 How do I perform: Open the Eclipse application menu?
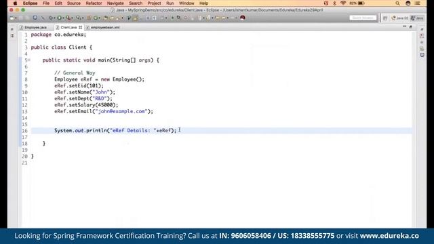pyautogui.click(x=30, y=3)
